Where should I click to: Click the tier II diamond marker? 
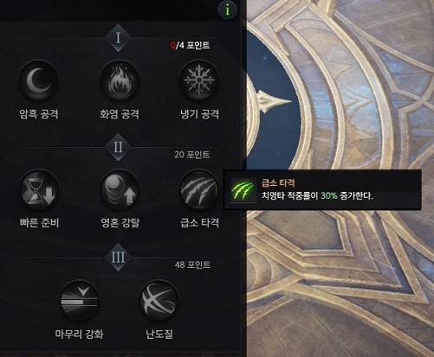click(118, 147)
